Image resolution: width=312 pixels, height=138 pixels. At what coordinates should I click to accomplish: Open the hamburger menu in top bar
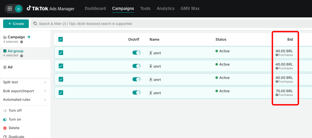10,9
